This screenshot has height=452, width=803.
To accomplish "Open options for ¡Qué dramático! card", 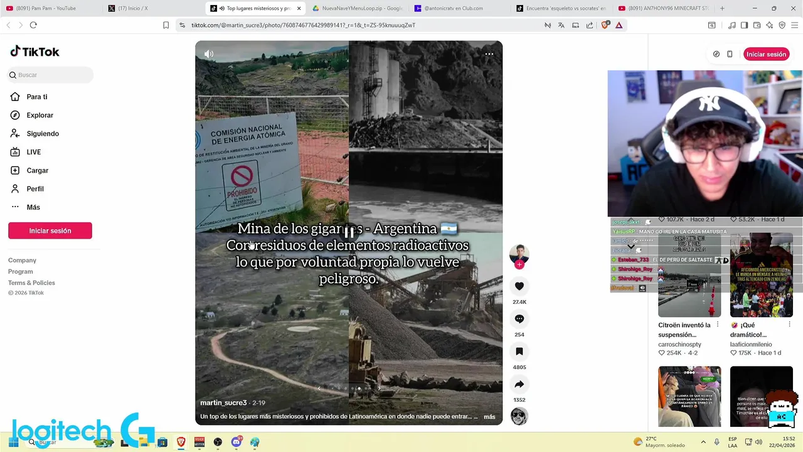I will point(789,325).
